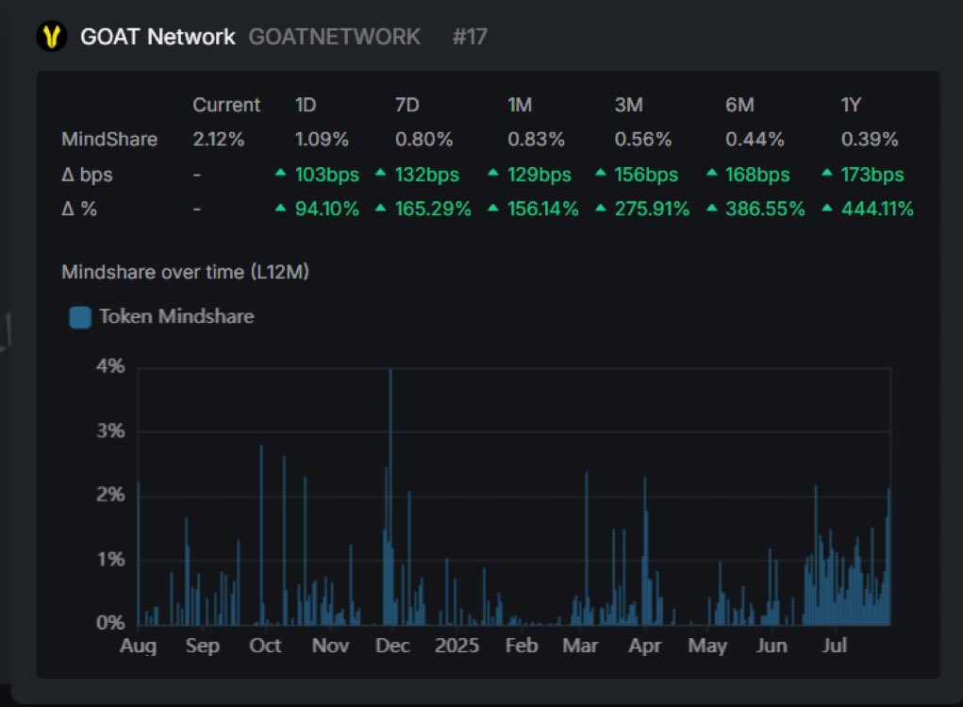Click the tallest December spike bar in chart
The image size is (963, 707).
coord(390,497)
